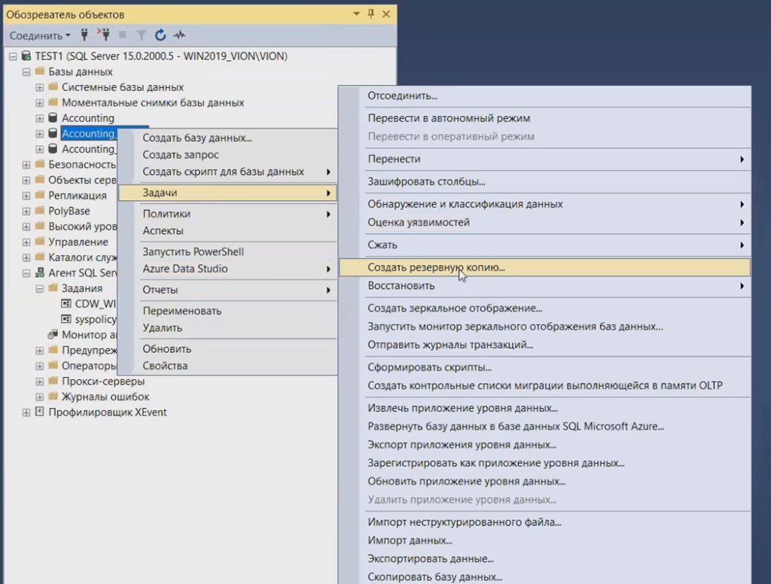Click the Refresh icon in Object Explorer toolbar

160,35
